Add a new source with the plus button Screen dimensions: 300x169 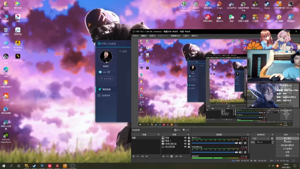(x=163, y=156)
